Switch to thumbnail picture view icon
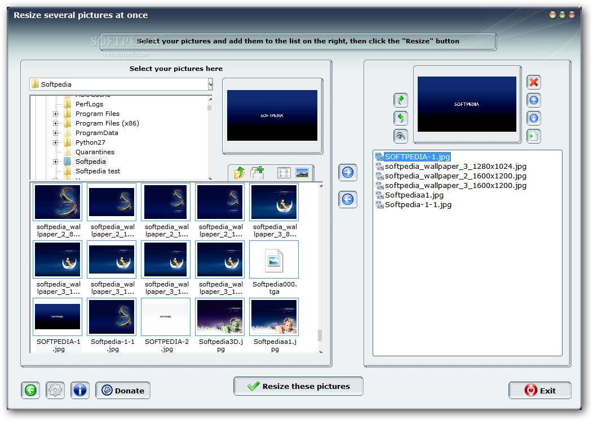Viewport: 593px width, 421px height. [x=302, y=173]
